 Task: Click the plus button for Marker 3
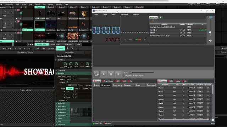click(x=200, y=96)
